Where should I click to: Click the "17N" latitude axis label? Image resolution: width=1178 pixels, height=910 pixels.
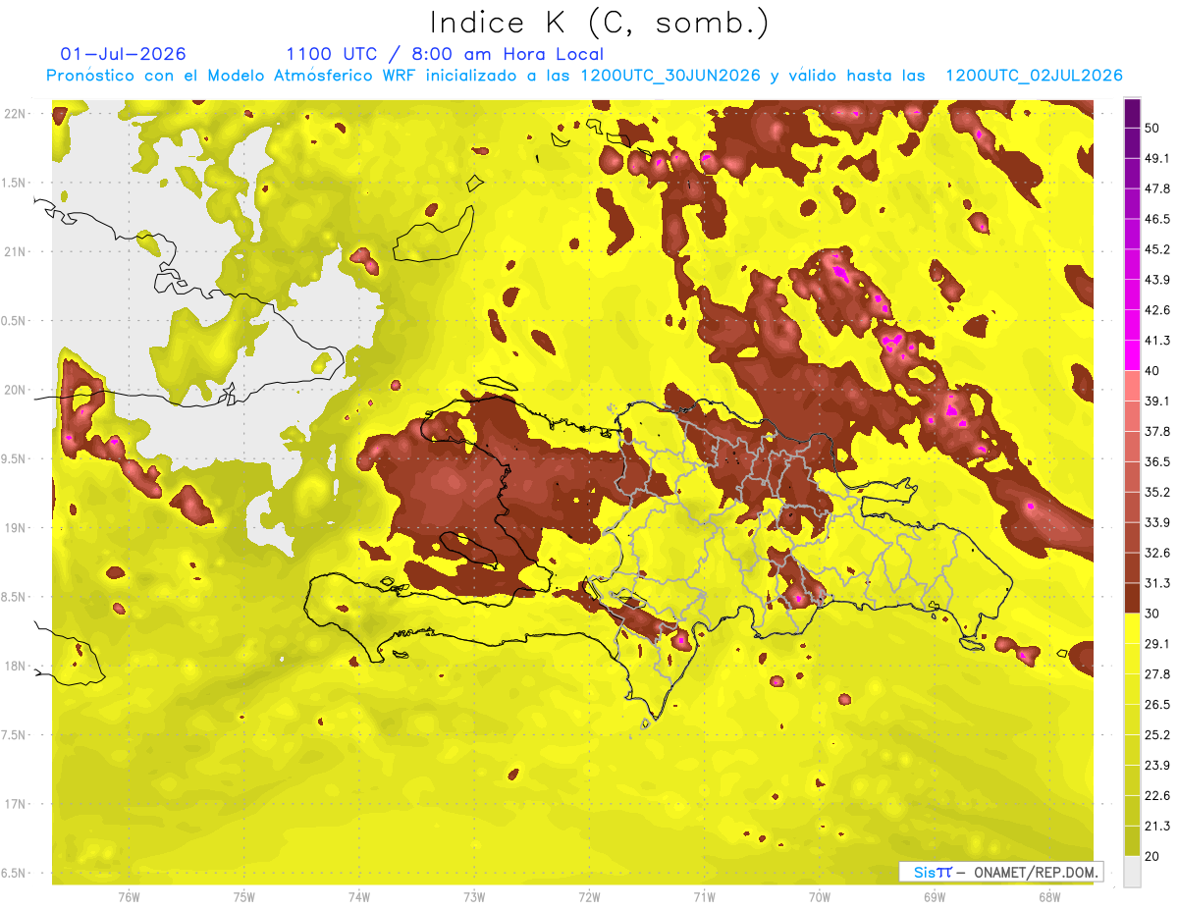pos(17,804)
